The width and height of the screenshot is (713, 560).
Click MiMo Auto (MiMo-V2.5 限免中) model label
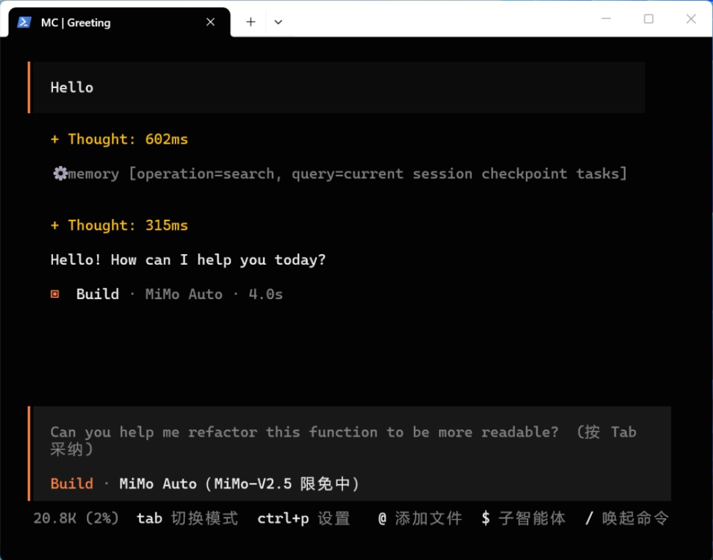tap(240, 484)
